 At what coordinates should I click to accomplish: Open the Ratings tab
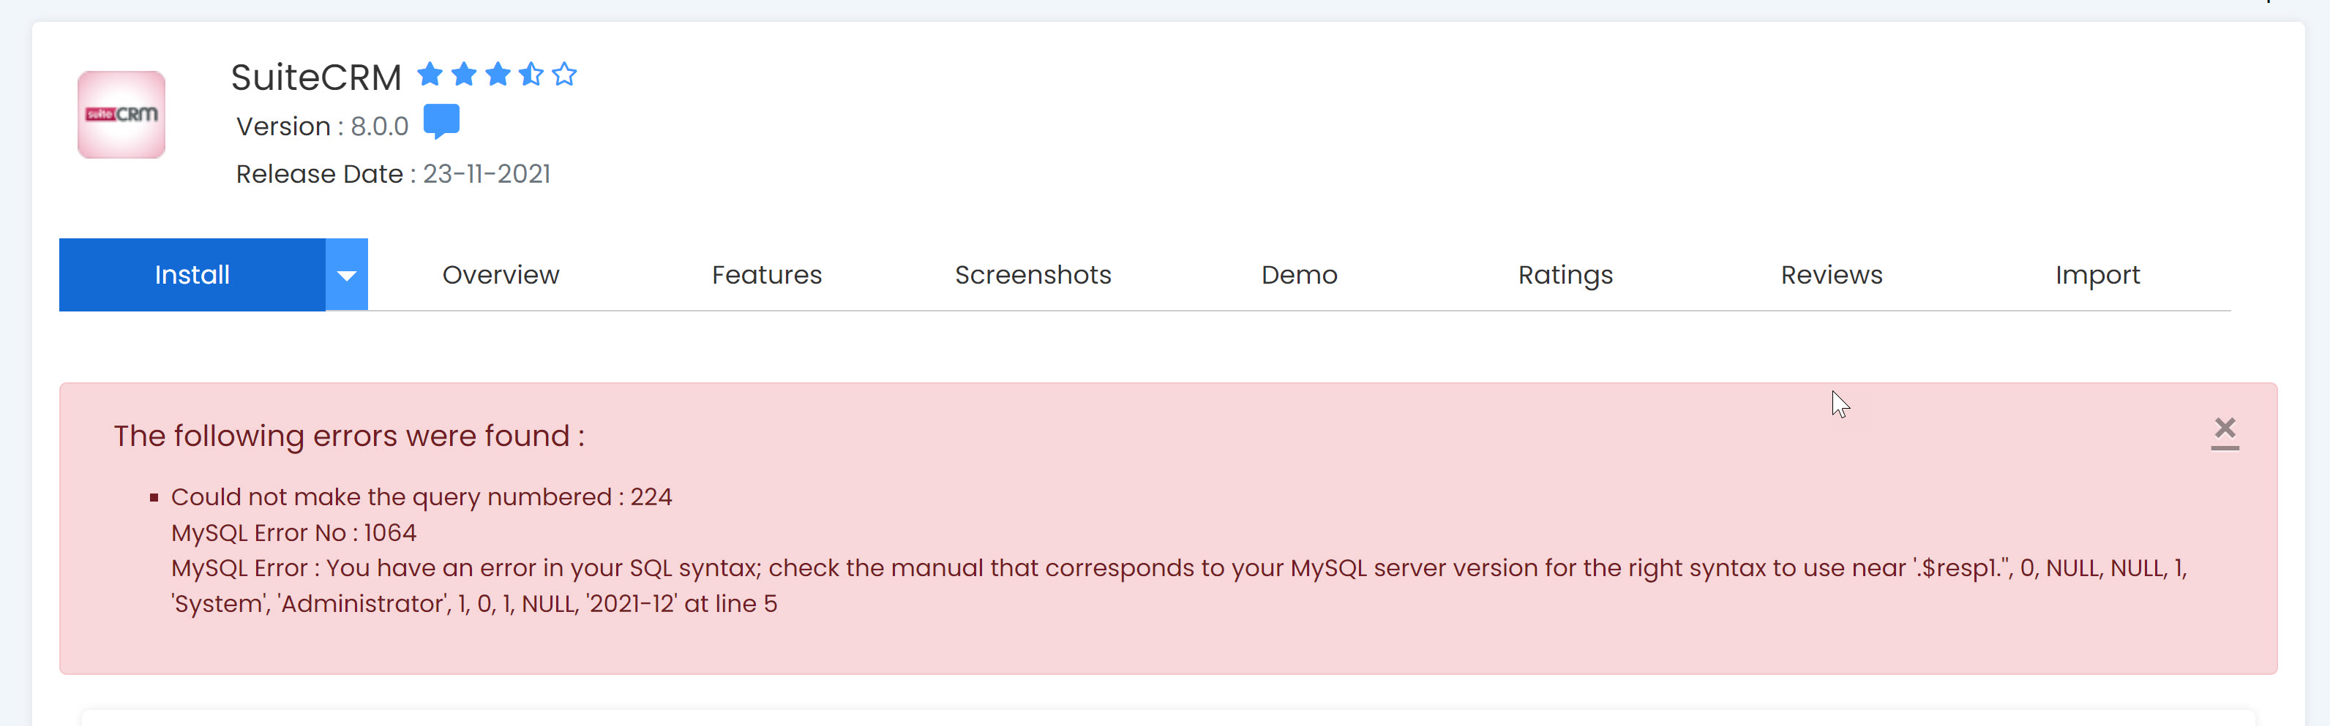point(1566,275)
